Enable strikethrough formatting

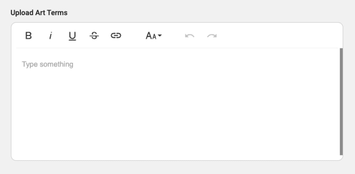click(x=94, y=36)
